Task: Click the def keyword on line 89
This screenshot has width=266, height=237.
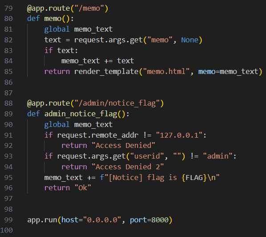Action: click(33, 114)
